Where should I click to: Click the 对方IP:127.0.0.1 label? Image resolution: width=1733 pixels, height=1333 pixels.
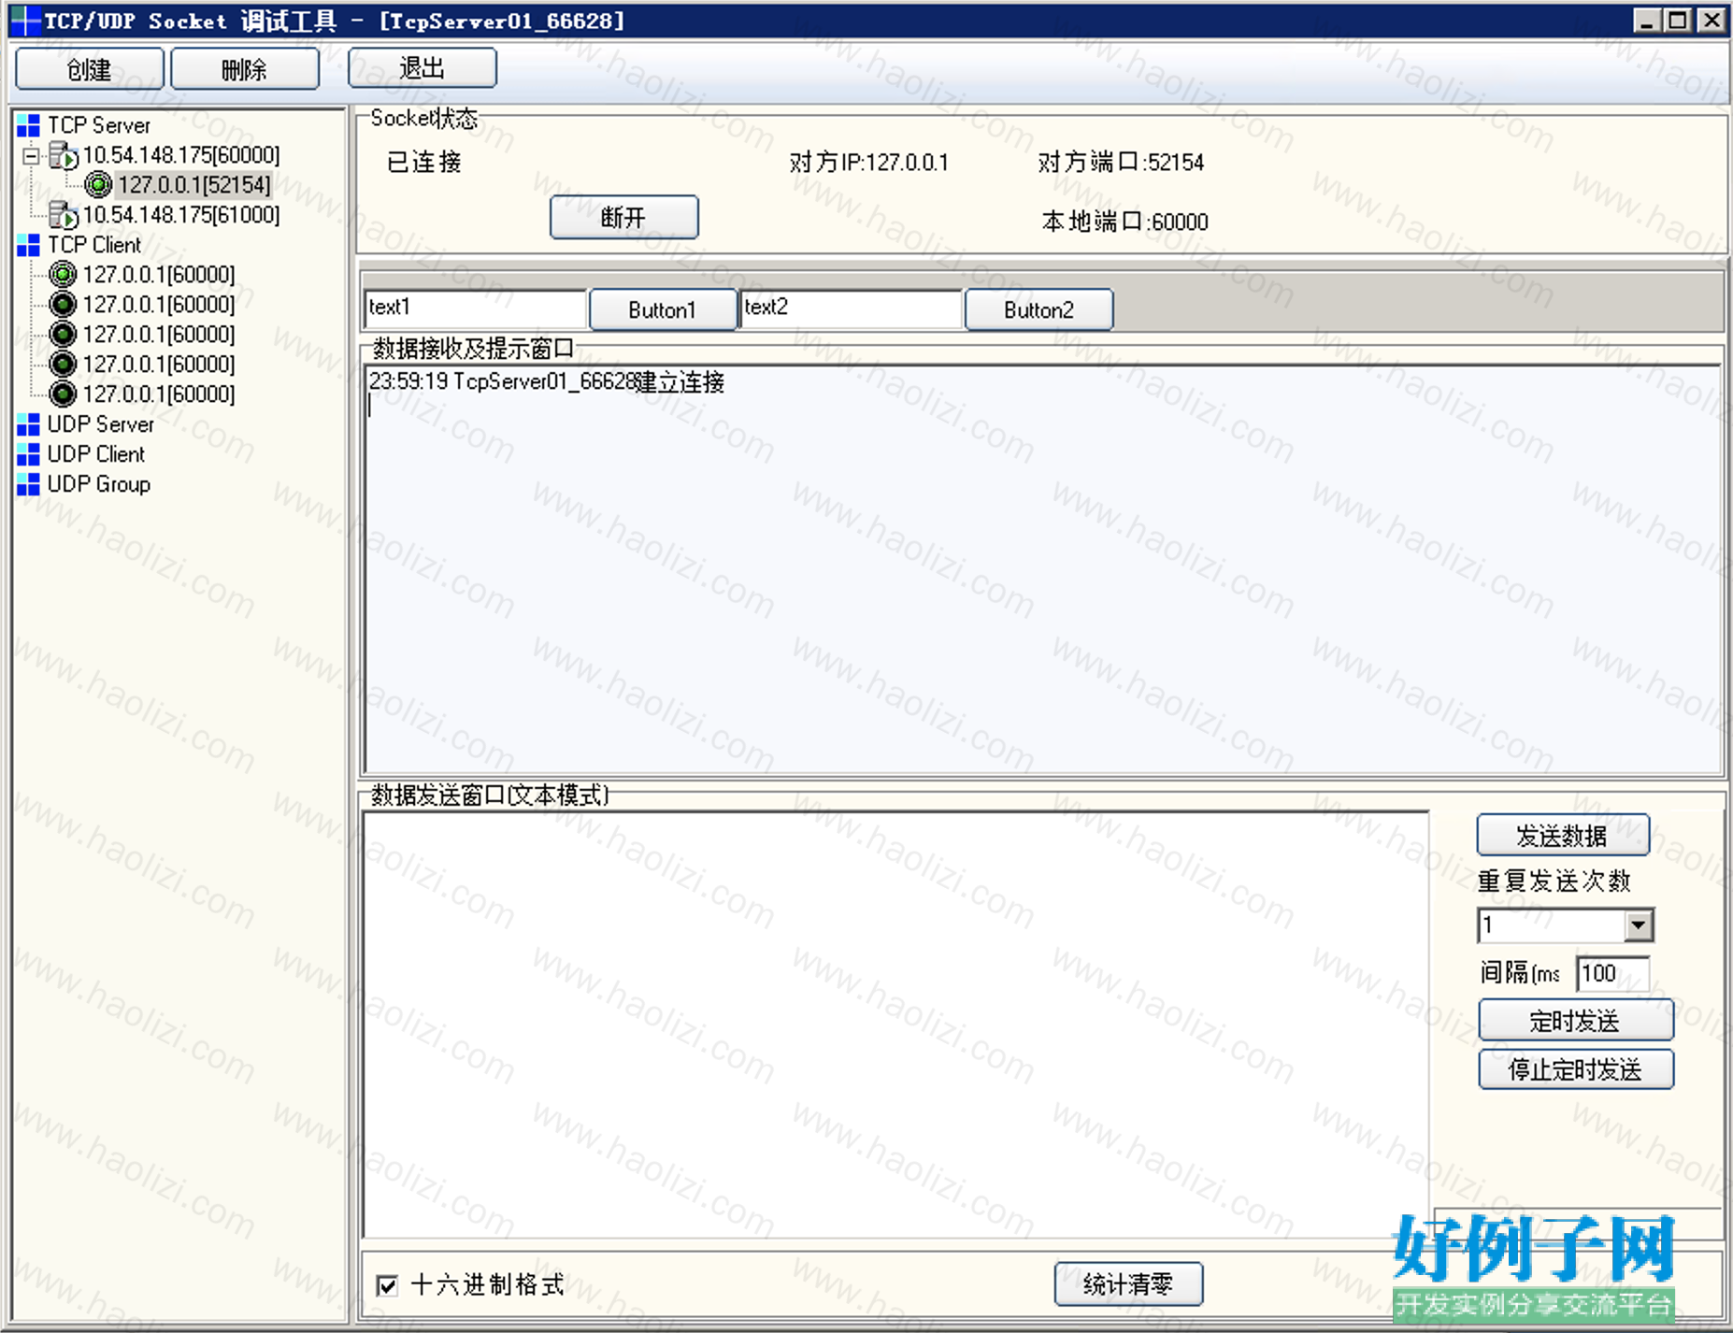pyautogui.click(x=868, y=163)
